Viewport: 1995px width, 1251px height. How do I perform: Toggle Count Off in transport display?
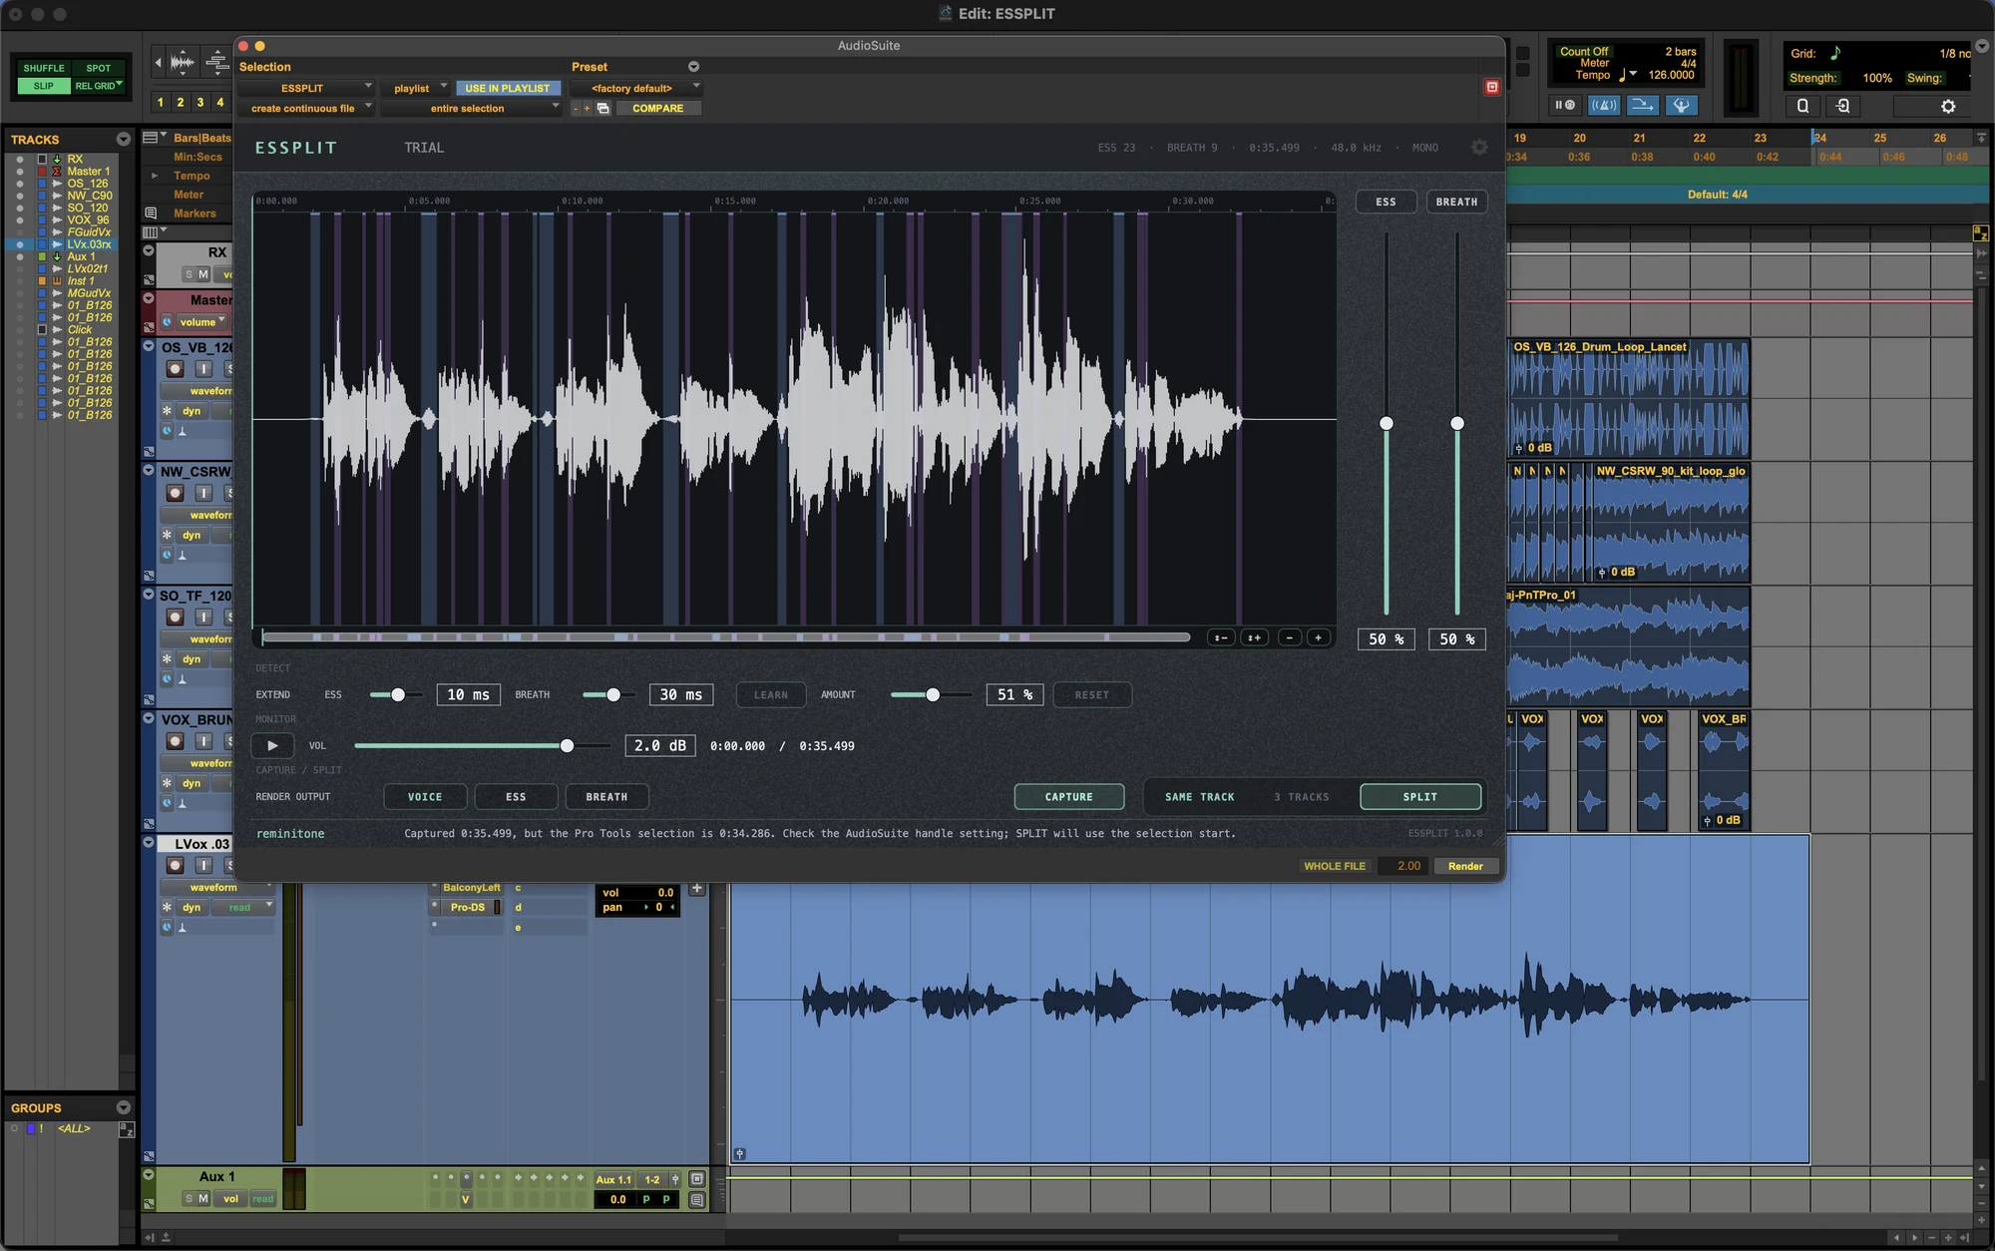click(x=1584, y=52)
